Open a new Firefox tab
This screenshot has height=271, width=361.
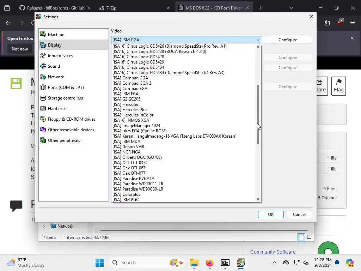point(261,8)
